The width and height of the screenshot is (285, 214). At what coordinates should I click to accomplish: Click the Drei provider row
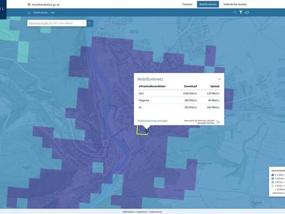click(179, 93)
